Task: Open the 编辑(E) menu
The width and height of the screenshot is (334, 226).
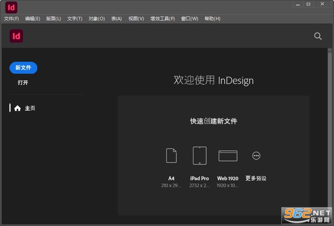Action: [x=33, y=19]
